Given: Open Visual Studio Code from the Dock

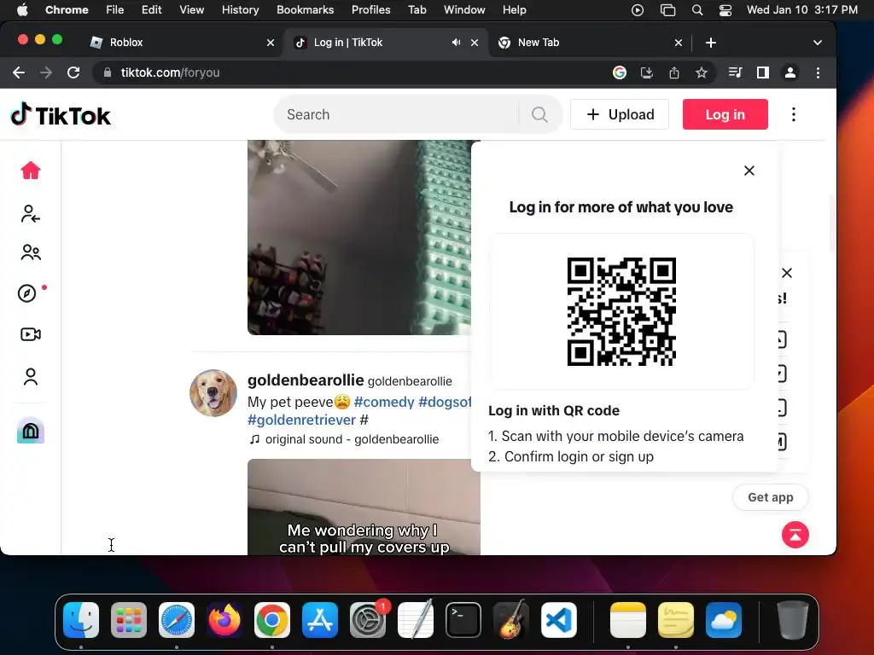Looking at the screenshot, I should point(558,620).
